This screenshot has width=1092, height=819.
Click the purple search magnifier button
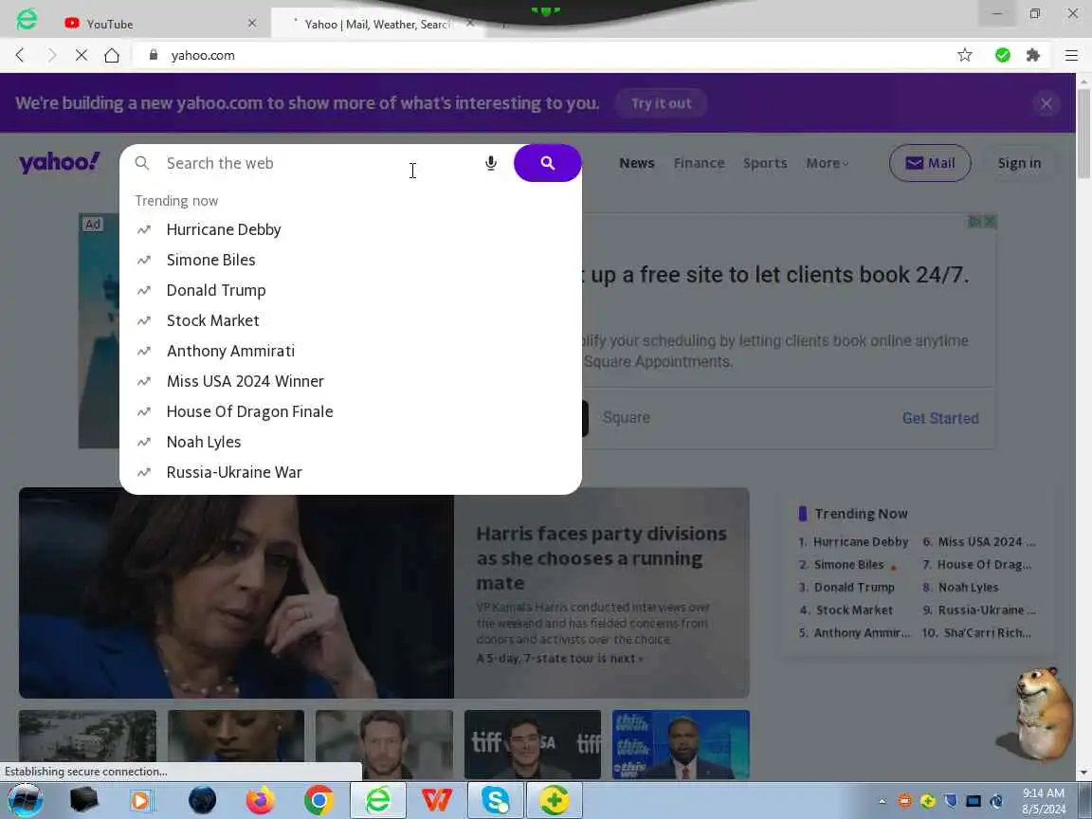click(547, 163)
